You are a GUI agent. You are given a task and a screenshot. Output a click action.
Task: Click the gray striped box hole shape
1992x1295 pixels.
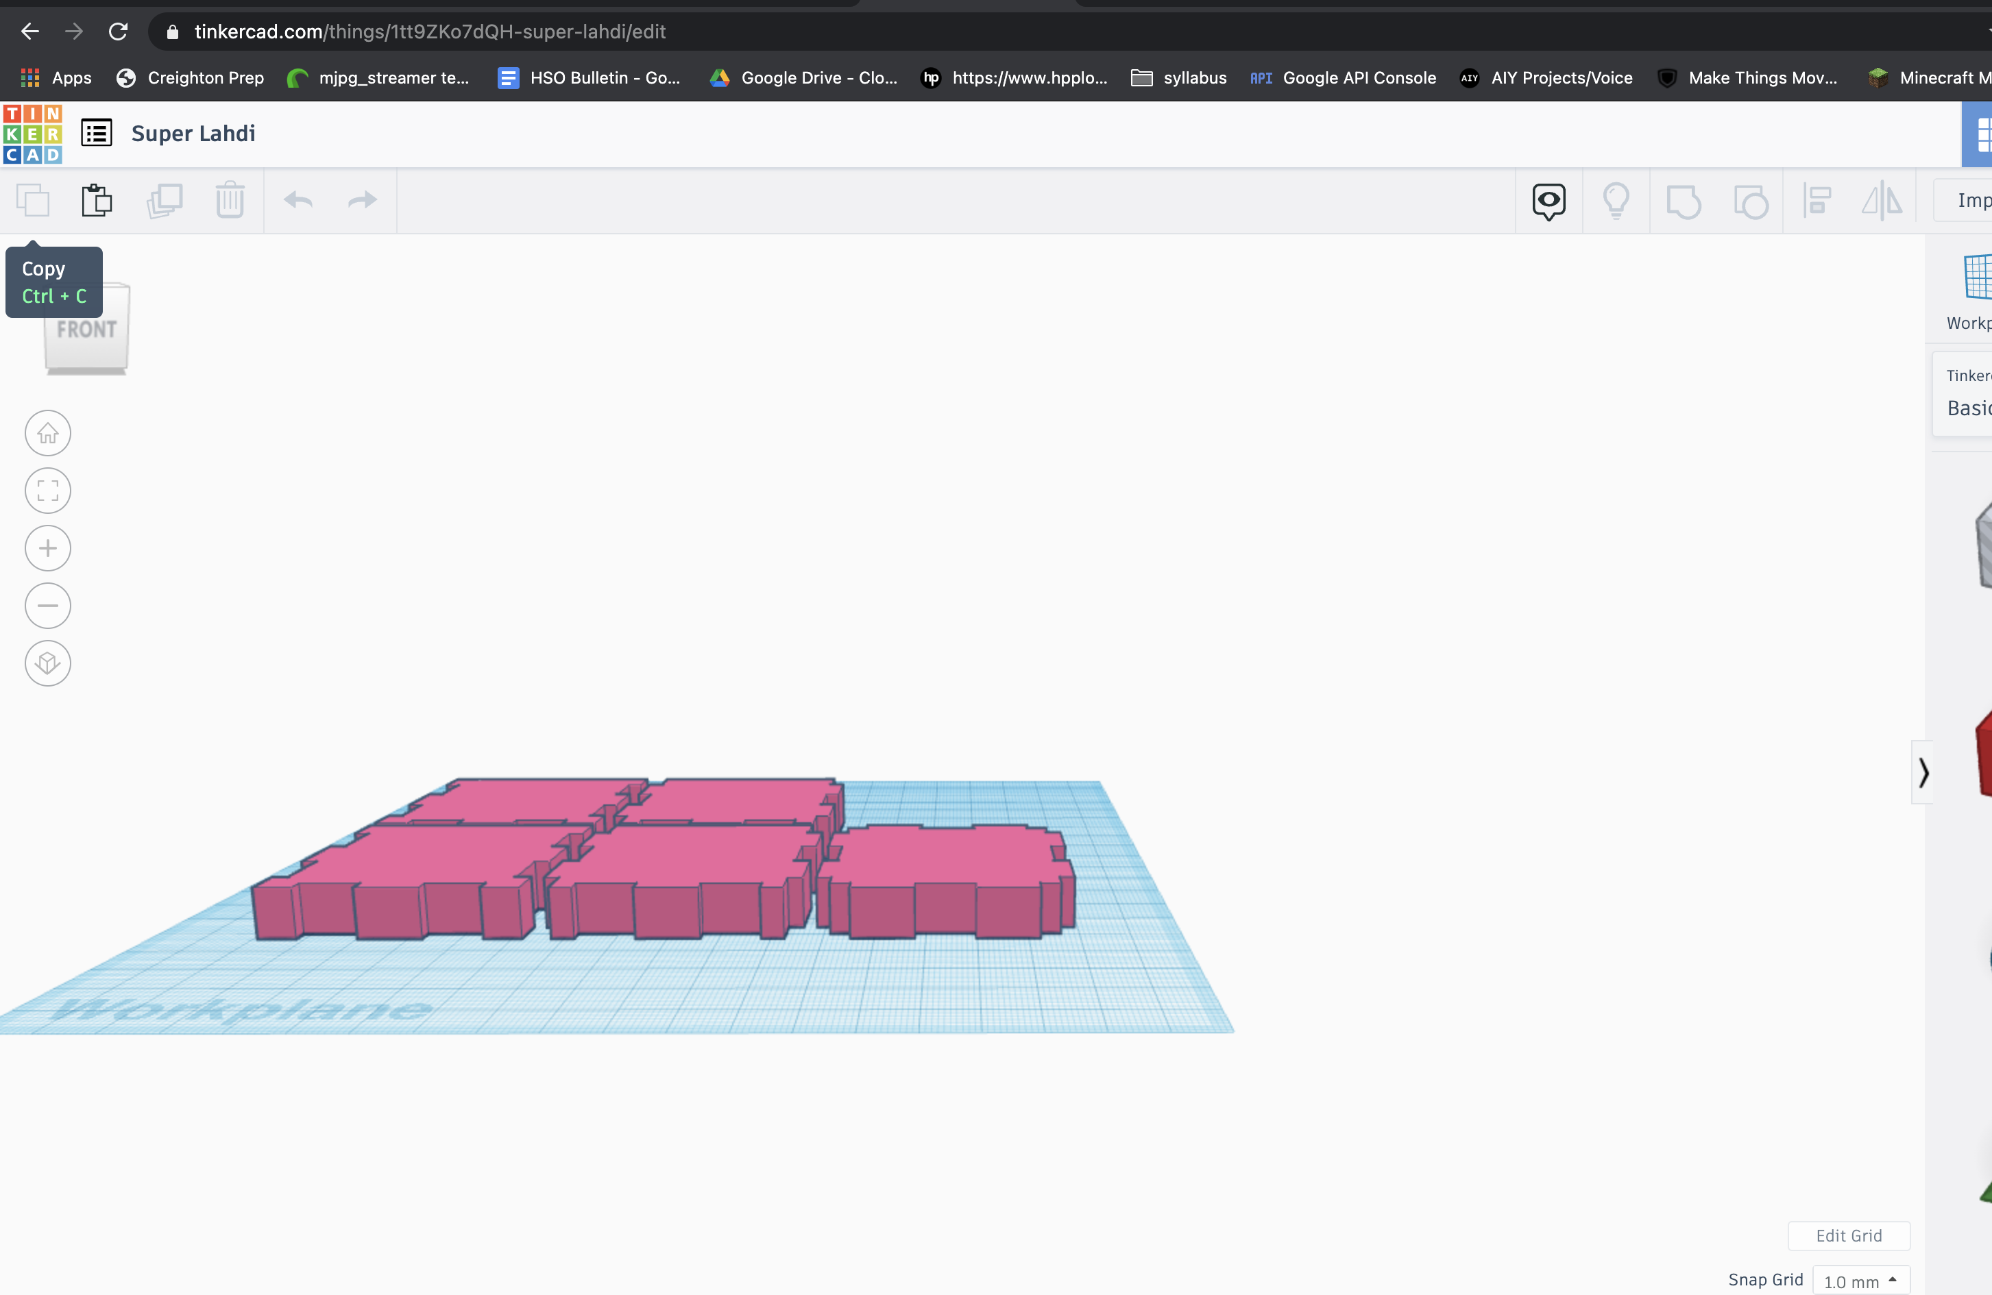[1984, 544]
